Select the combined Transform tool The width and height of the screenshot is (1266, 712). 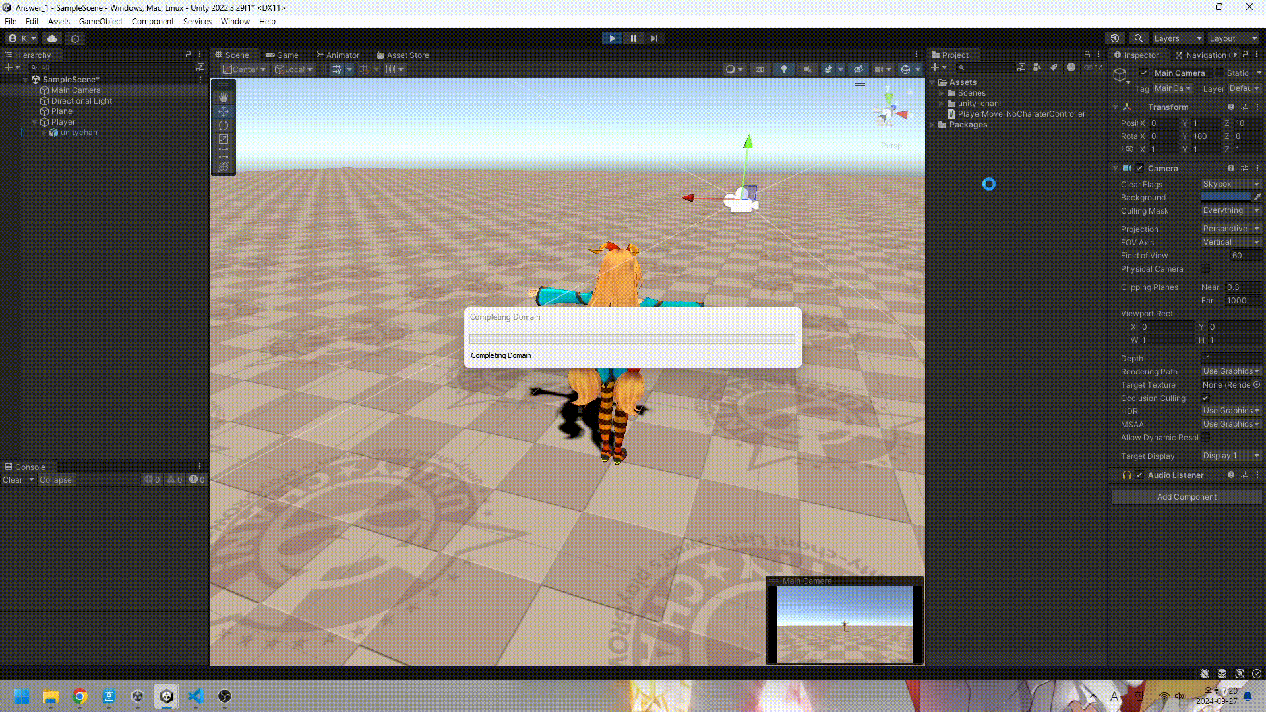click(224, 167)
